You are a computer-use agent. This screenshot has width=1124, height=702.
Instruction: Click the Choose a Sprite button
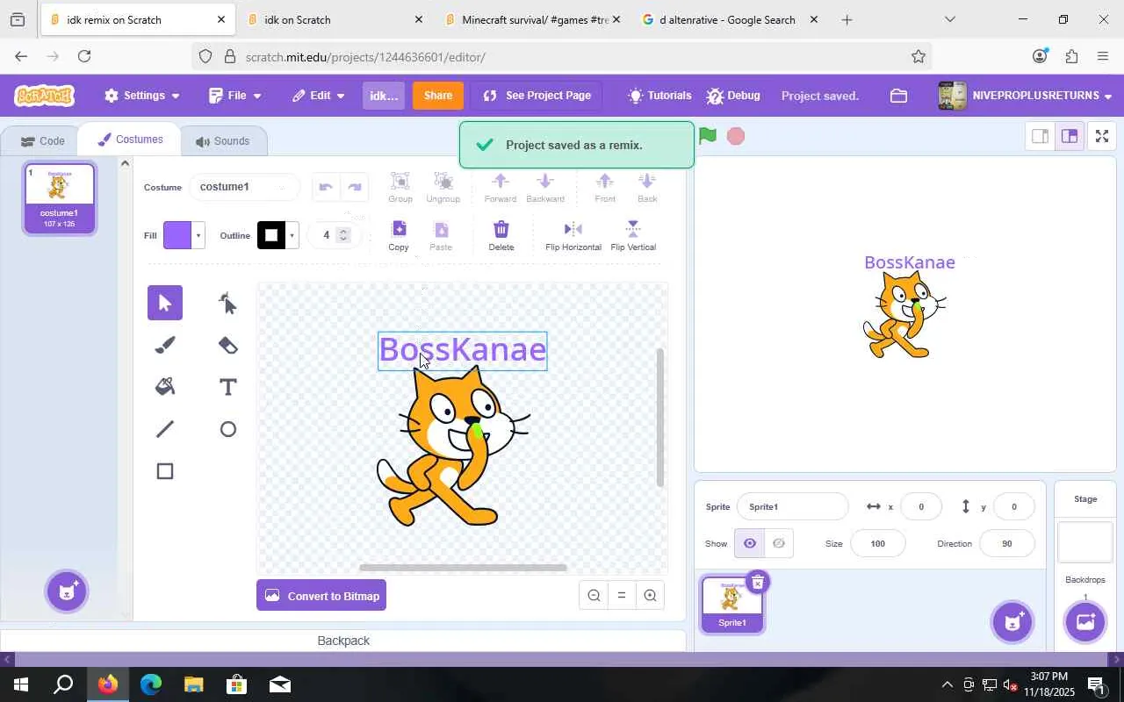coord(1012,621)
